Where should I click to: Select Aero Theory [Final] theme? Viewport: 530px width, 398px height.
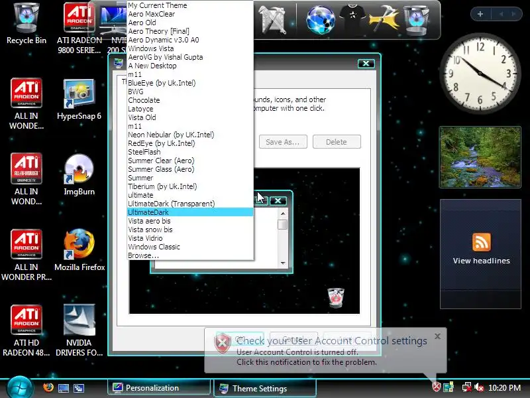pos(190,31)
